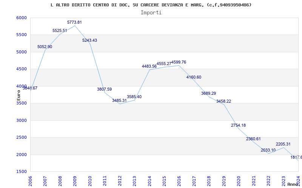Screen dimensions: 302x188
Task: Click y-axis tick 4500
Action: (21, 69)
